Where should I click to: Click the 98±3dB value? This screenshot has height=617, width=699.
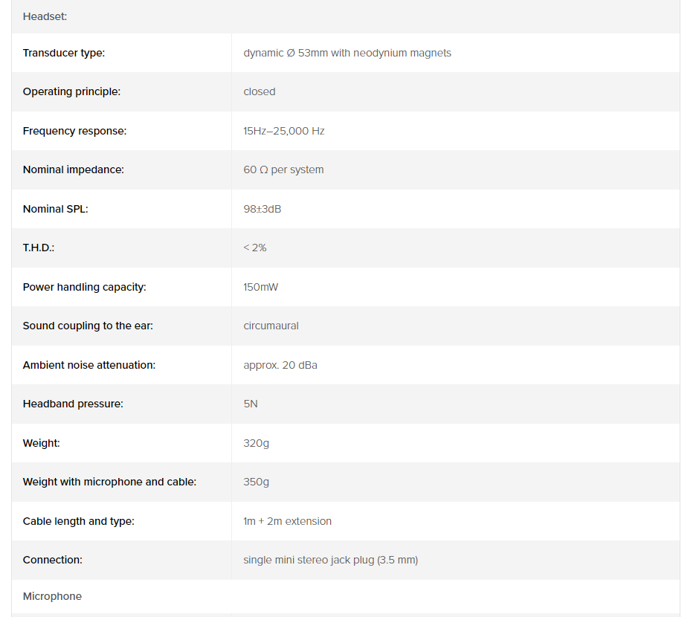[262, 209]
